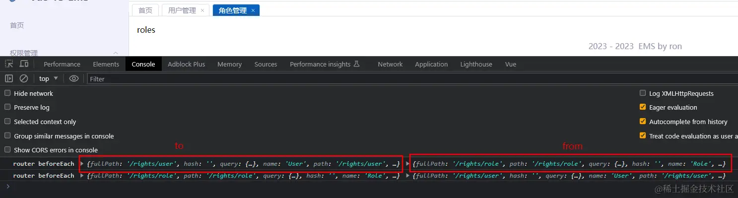Screen dimensions: 738x198
Task: Close the 用户管理 tab with its x
Action: click(202, 10)
